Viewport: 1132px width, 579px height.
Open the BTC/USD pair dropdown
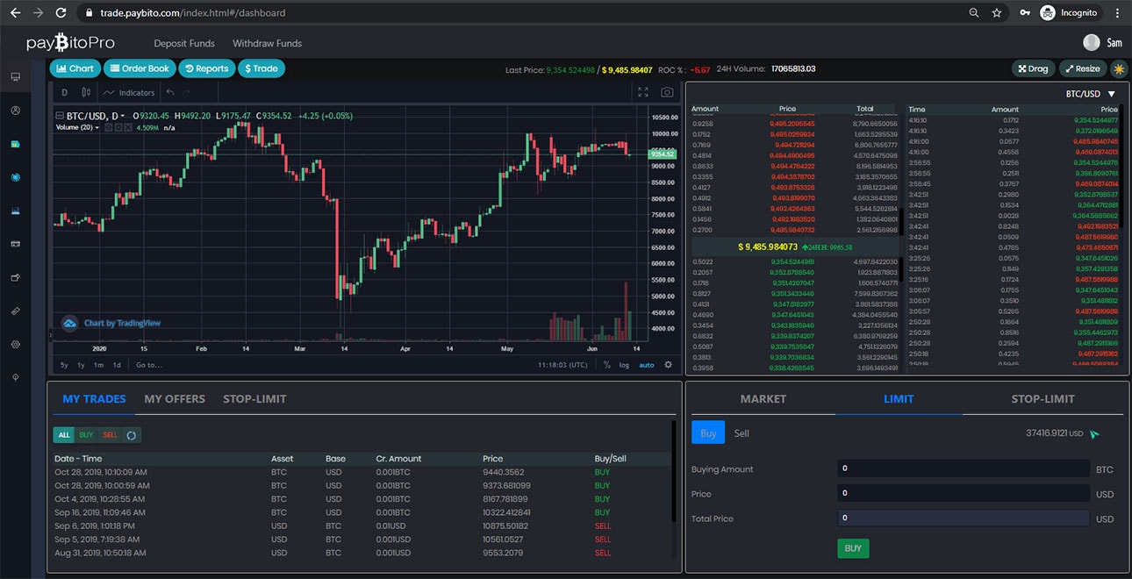pos(1091,94)
